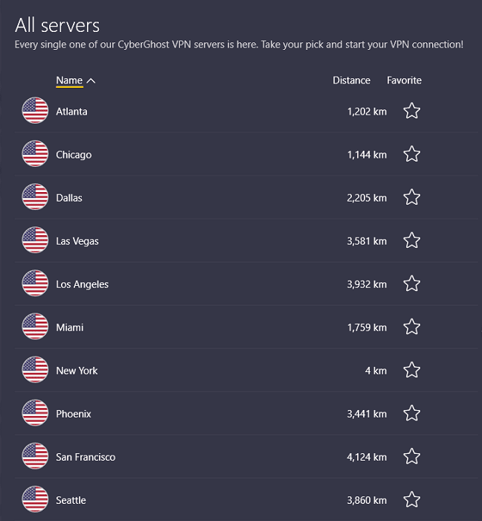Toggle the Seattle favorite star
482x521 pixels.
411,499
